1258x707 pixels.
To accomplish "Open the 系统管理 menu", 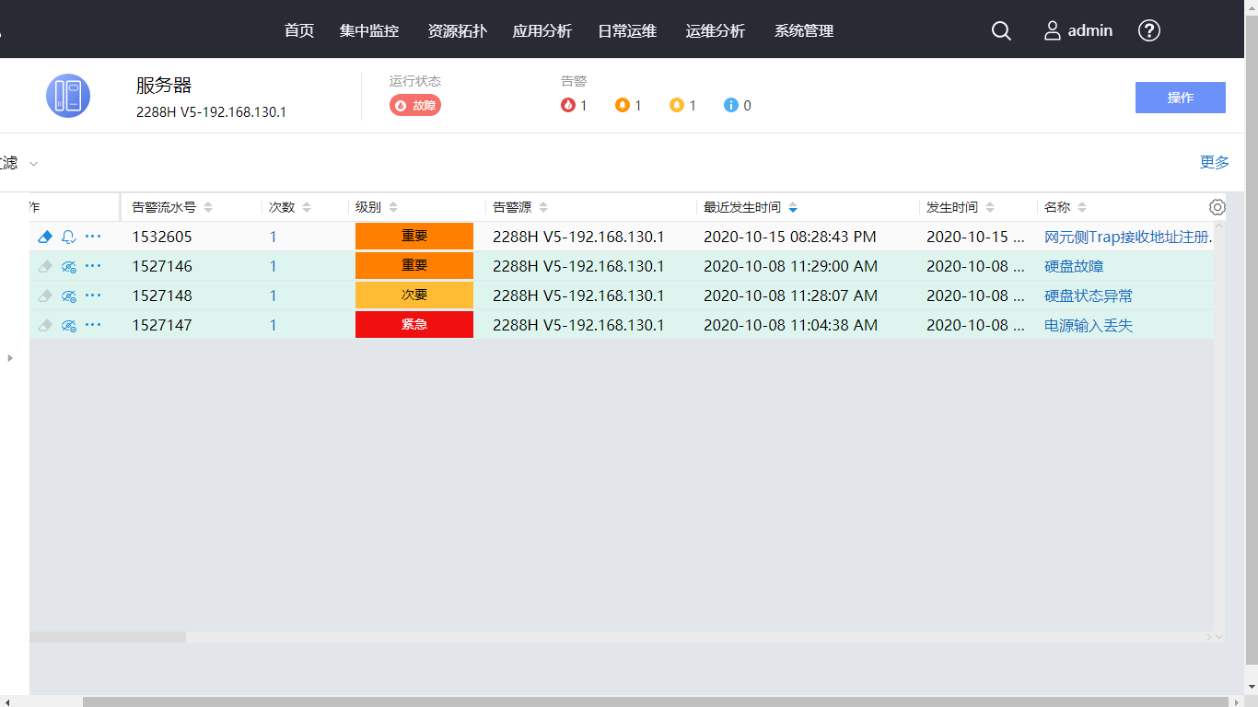I will click(x=803, y=30).
